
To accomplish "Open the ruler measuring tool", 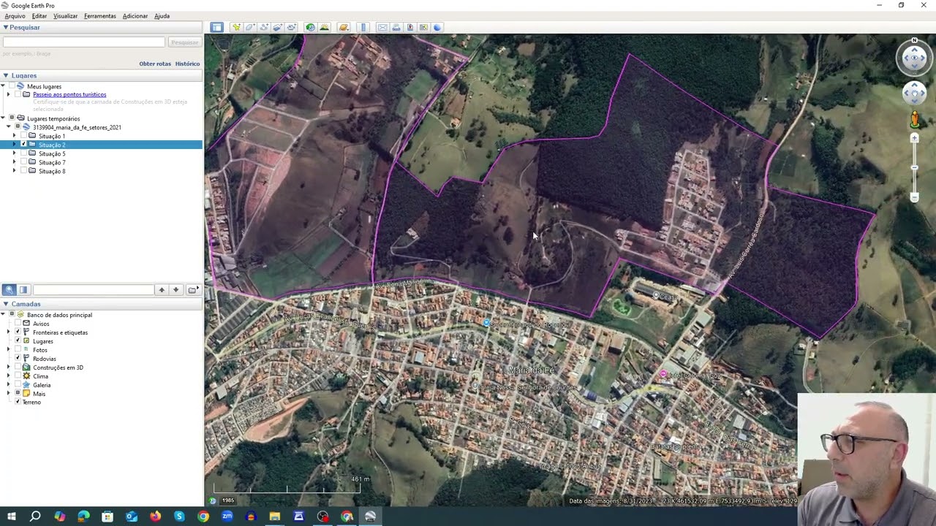I will click(363, 27).
